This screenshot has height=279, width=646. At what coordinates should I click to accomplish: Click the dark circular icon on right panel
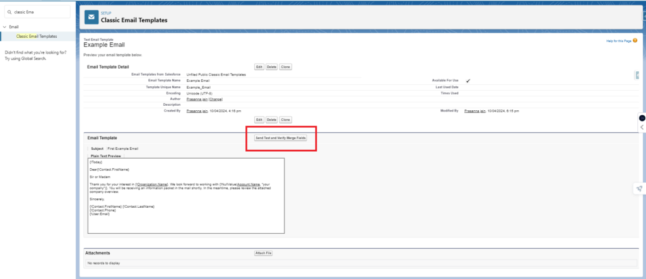pyautogui.click(x=642, y=118)
